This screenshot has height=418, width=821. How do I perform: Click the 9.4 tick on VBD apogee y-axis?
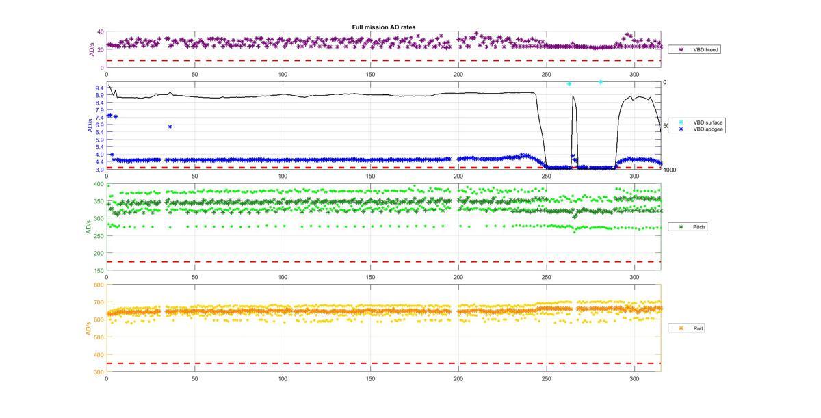point(100,88)
